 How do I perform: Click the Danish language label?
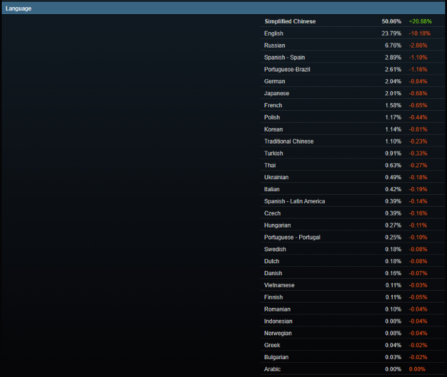[x=273, y=273]
